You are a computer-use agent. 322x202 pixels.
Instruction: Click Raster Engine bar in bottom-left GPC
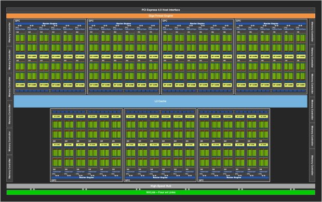86,178
